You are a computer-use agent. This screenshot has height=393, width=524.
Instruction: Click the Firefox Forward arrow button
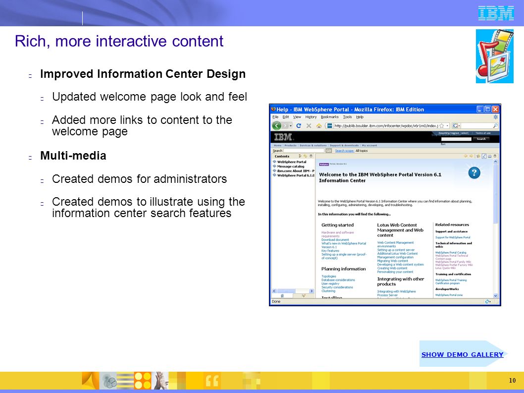coord(285,126)
